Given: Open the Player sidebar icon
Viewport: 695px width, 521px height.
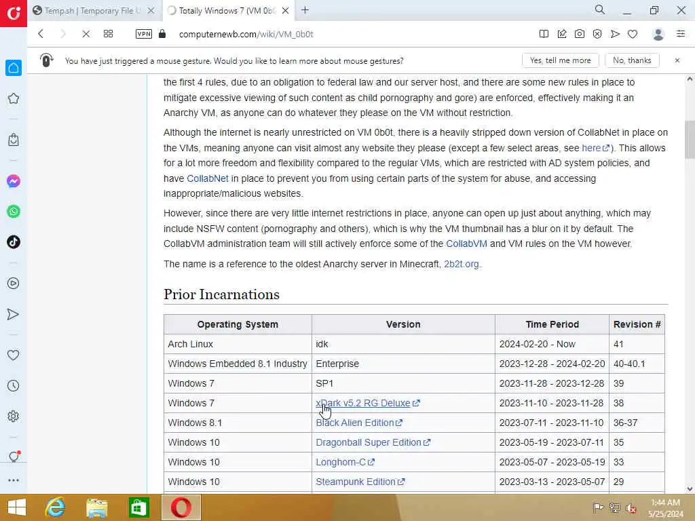Looking at the screenshot, I should point(14,283).
